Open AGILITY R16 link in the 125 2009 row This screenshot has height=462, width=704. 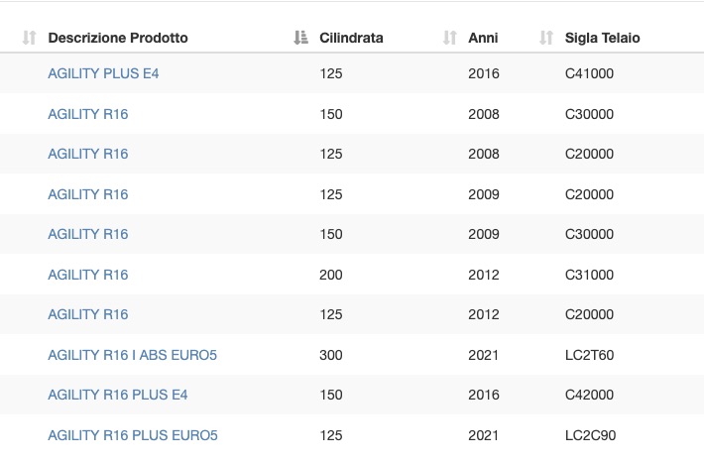(88, 194)
